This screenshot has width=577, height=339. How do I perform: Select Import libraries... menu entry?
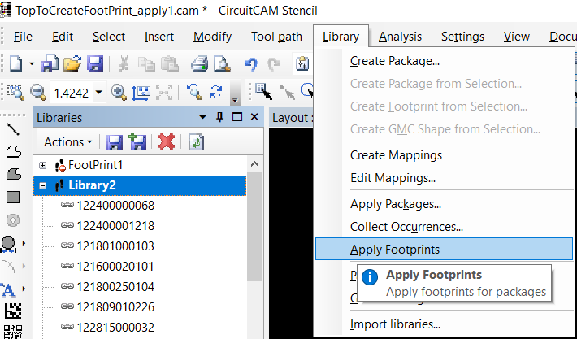click(x=395, y=324)
